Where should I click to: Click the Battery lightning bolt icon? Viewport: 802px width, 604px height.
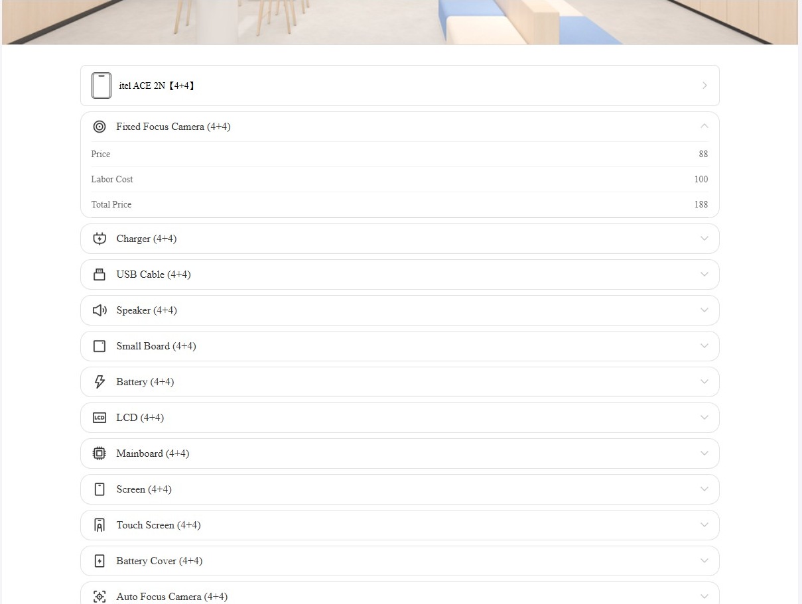(100, 382)
